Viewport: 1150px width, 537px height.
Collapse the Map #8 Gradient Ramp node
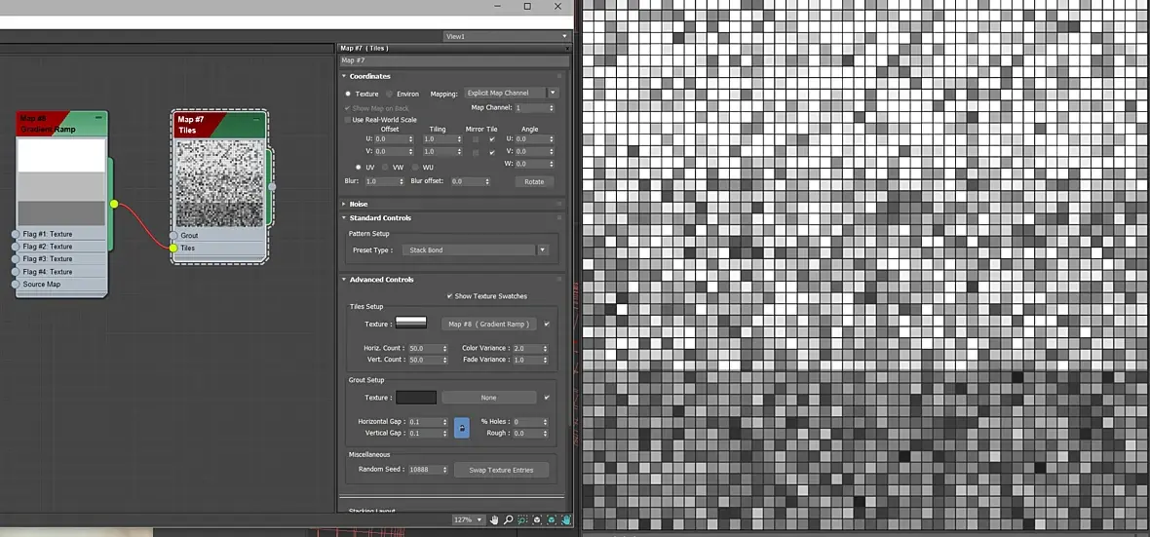[x=99, y=117]
